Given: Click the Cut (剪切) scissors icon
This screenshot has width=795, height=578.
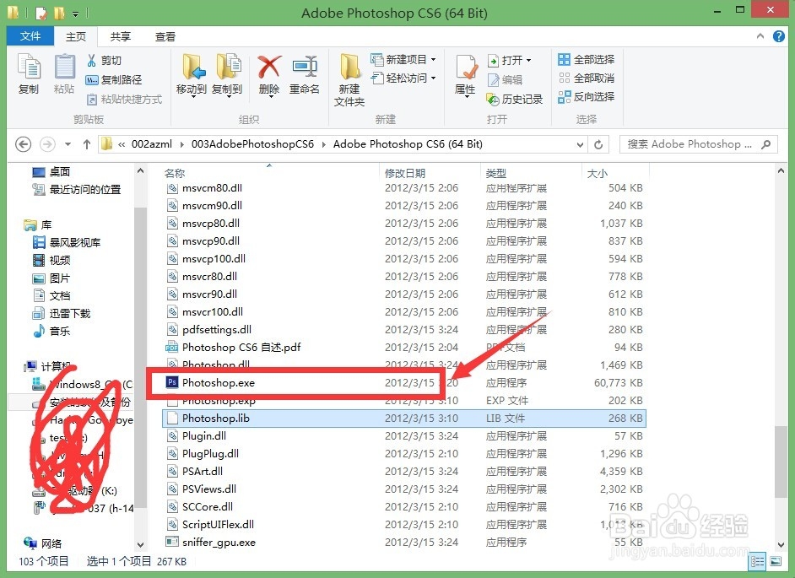Looking at the screenshot, I should pos(92,61).
